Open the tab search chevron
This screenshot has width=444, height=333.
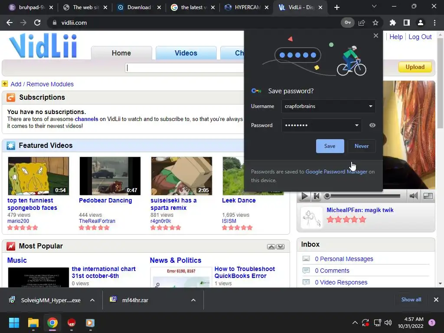[x=374, y=6]
